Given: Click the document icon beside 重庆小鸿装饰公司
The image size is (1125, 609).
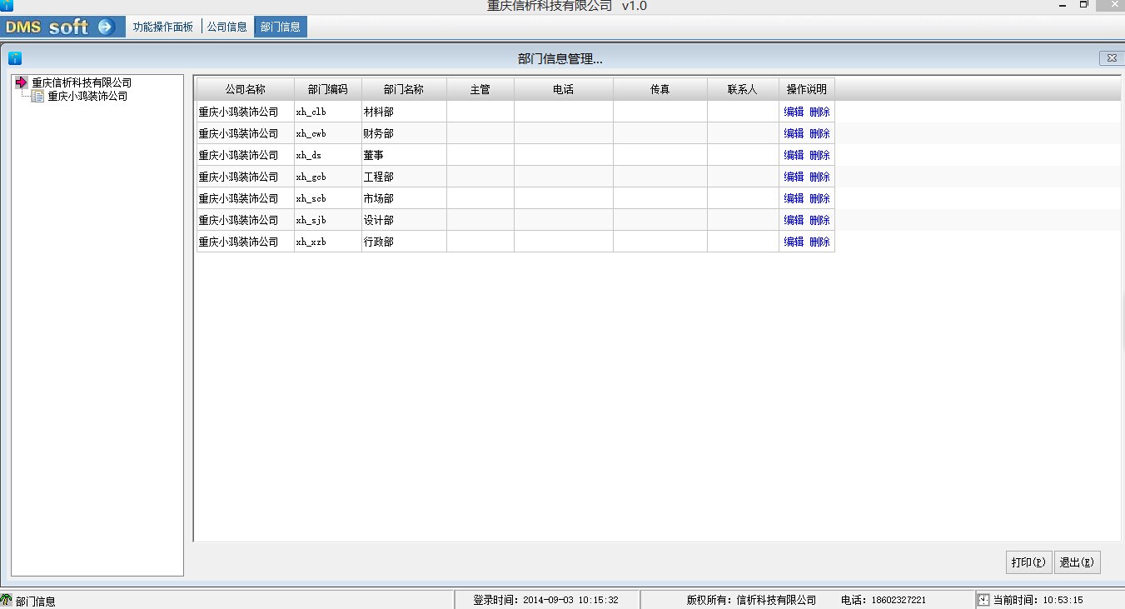Looking at the screenshot, I should pos(37,97).
